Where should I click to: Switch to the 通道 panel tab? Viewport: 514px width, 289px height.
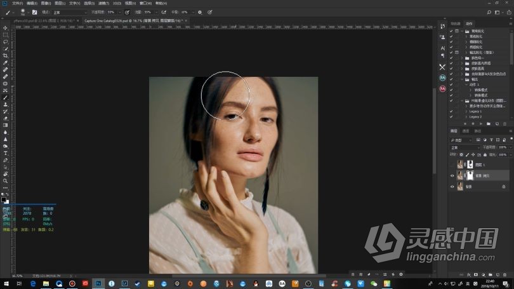(x=466, y=131)
